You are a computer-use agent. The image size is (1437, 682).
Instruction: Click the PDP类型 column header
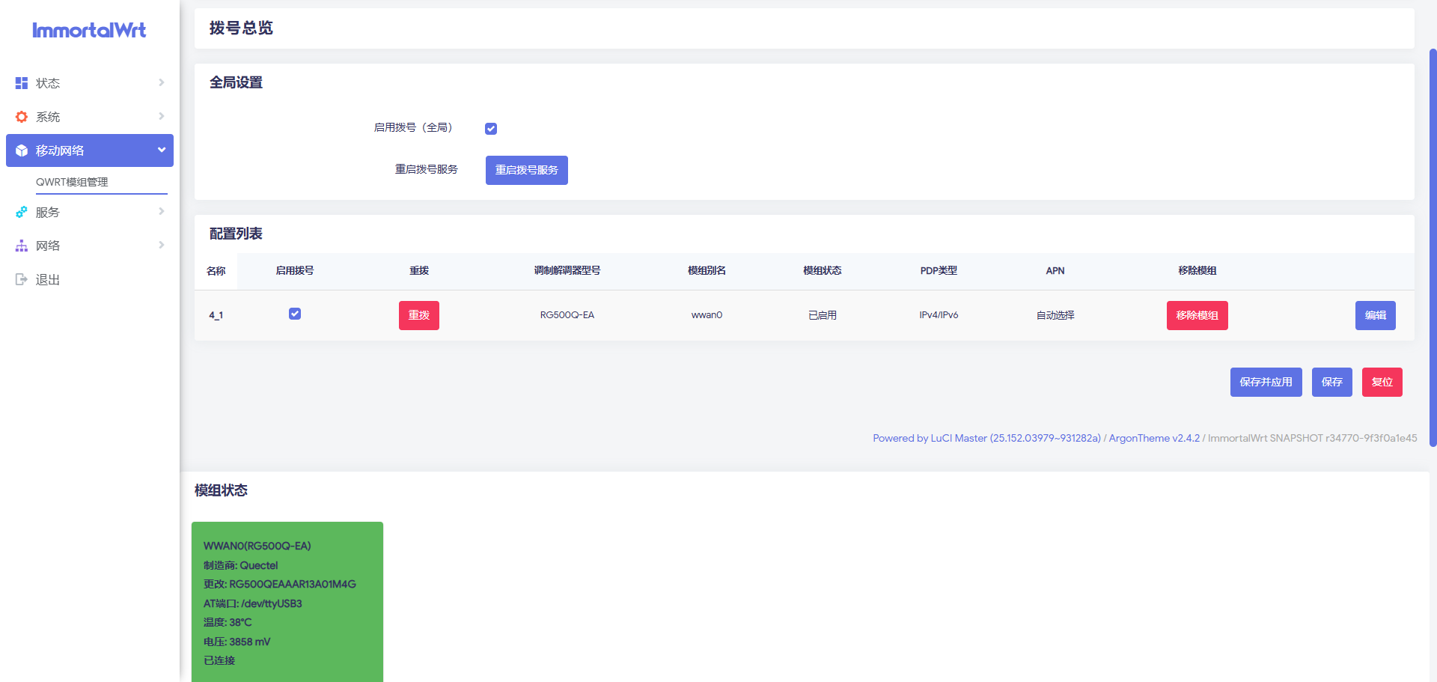click(x=939, y=270)
